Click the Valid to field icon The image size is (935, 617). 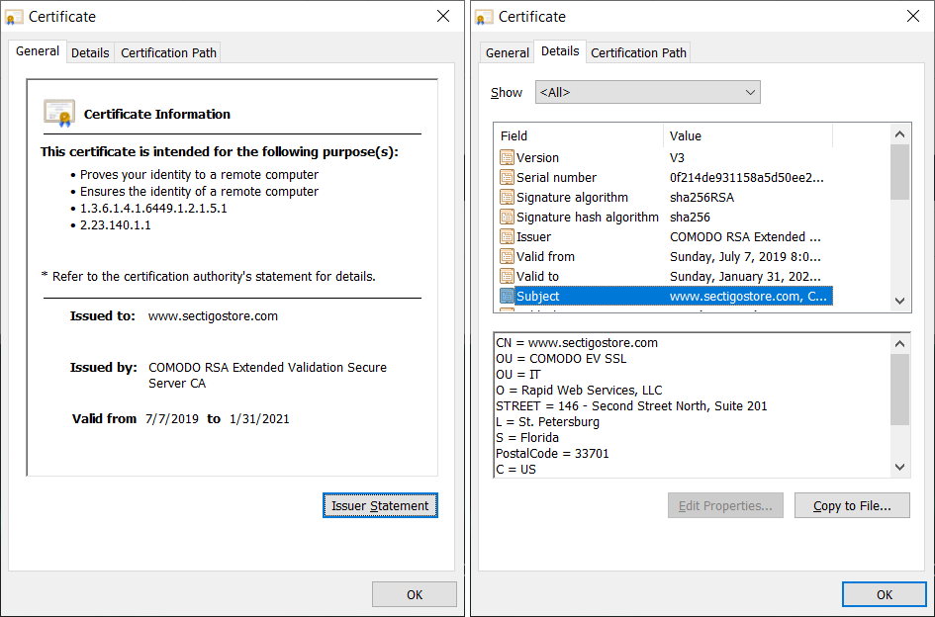507,276
